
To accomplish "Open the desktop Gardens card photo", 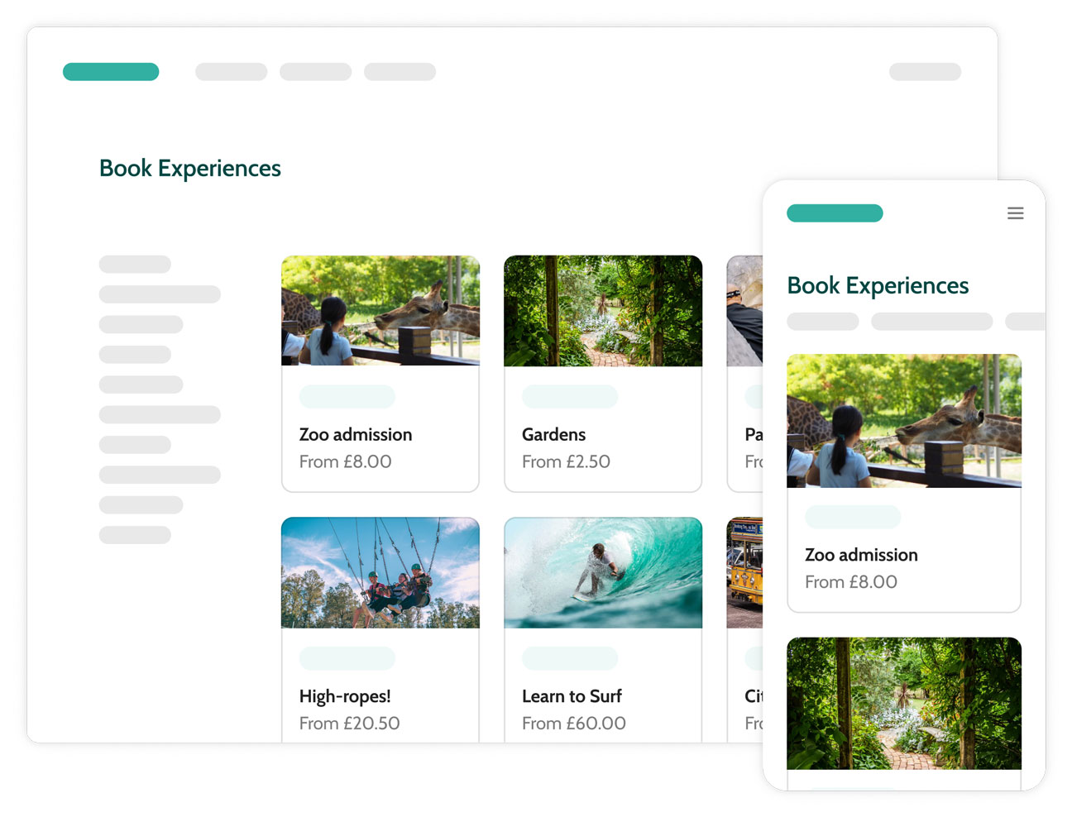I will coord(603,311).
